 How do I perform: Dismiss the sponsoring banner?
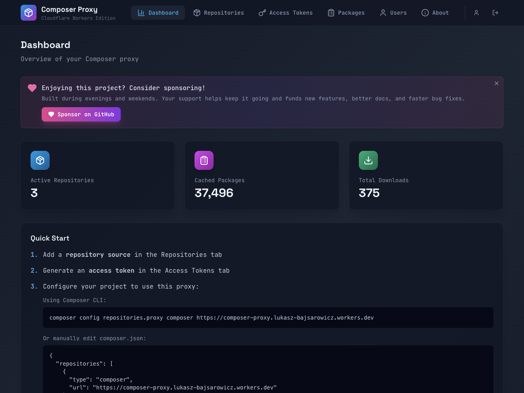497,83
